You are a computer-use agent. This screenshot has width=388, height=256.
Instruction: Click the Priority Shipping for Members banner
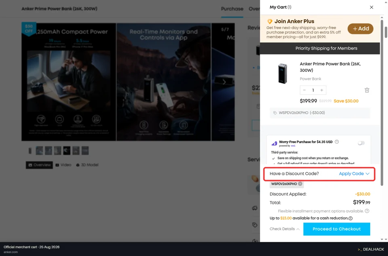coord(320,48)
